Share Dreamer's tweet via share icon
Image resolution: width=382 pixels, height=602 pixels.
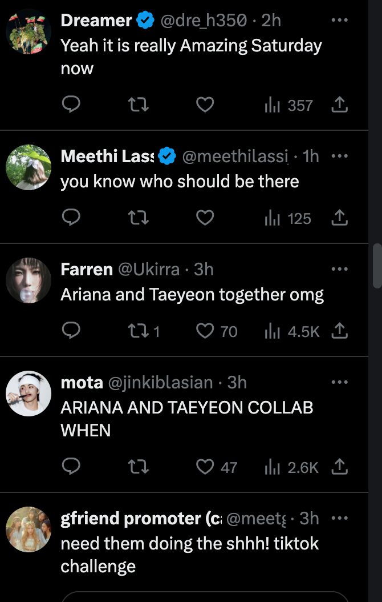click(339, 105)
